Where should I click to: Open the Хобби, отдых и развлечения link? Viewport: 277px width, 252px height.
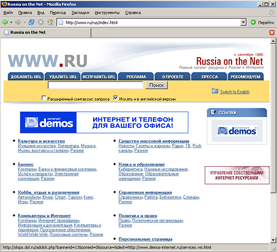pyautogui.click(x=49, y=192)
